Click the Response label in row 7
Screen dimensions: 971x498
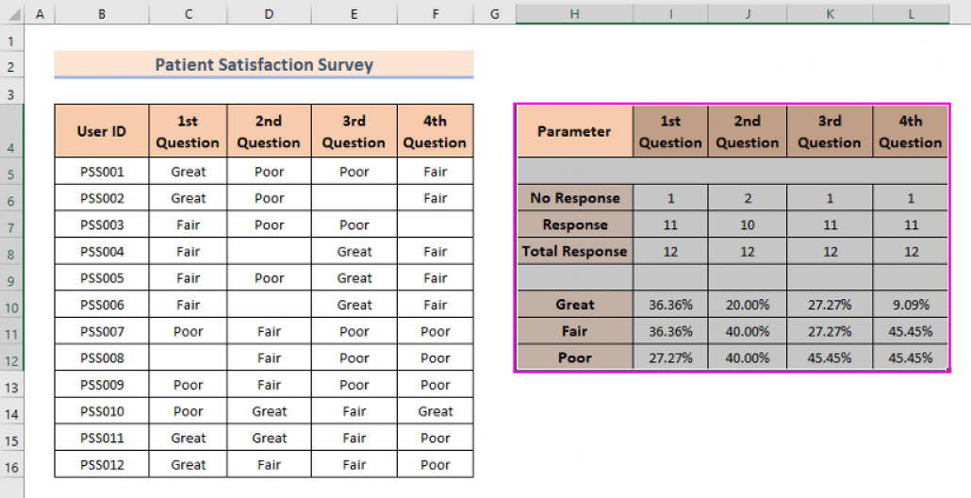(x=574, y=224)
